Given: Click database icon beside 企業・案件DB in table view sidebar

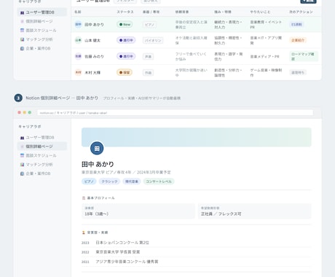Looking at the screenshot, I should (22, 48).
